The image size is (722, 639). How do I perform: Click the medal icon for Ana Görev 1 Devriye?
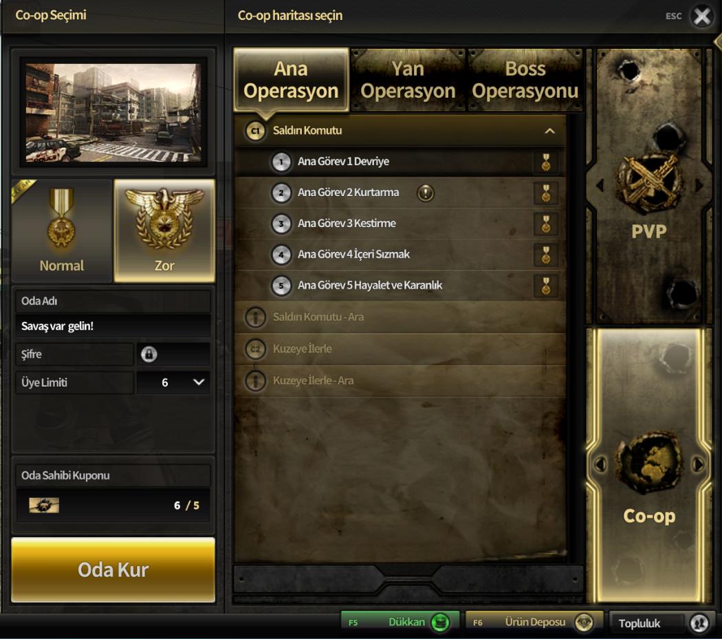[546, 162]
